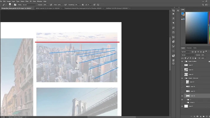
Task: Open the Properties panel sliders icon
Action: pyautogui.click(x=173, y=10)
